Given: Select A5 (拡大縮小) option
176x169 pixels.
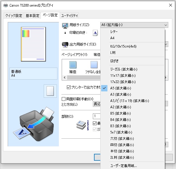Looking at the screenshot, I should coord(133,88).
